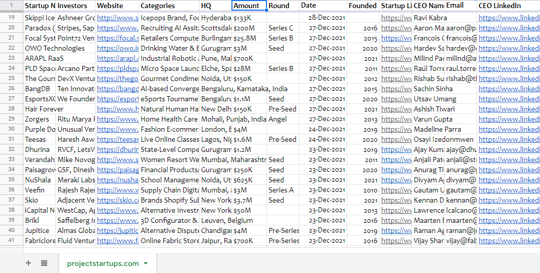Open the all sheets list icon
Image resolution: width=540 pixels, height=273 pixels.
click(44, 263)
